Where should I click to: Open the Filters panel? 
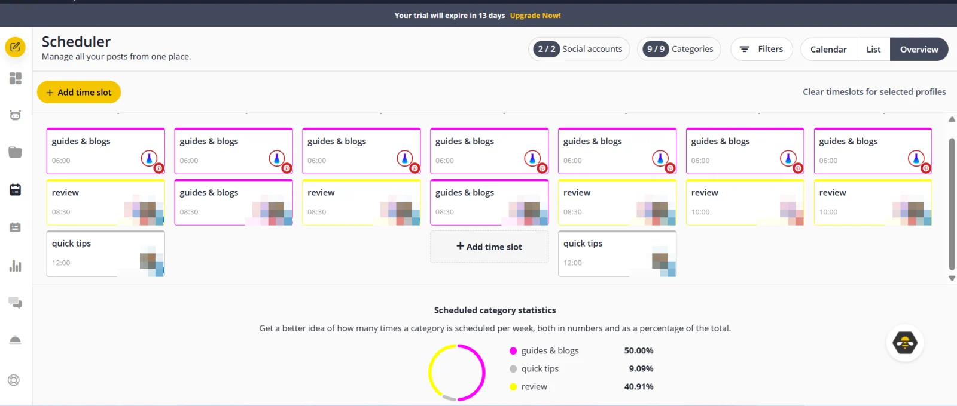pyautogui.click(x=761, y=49)
